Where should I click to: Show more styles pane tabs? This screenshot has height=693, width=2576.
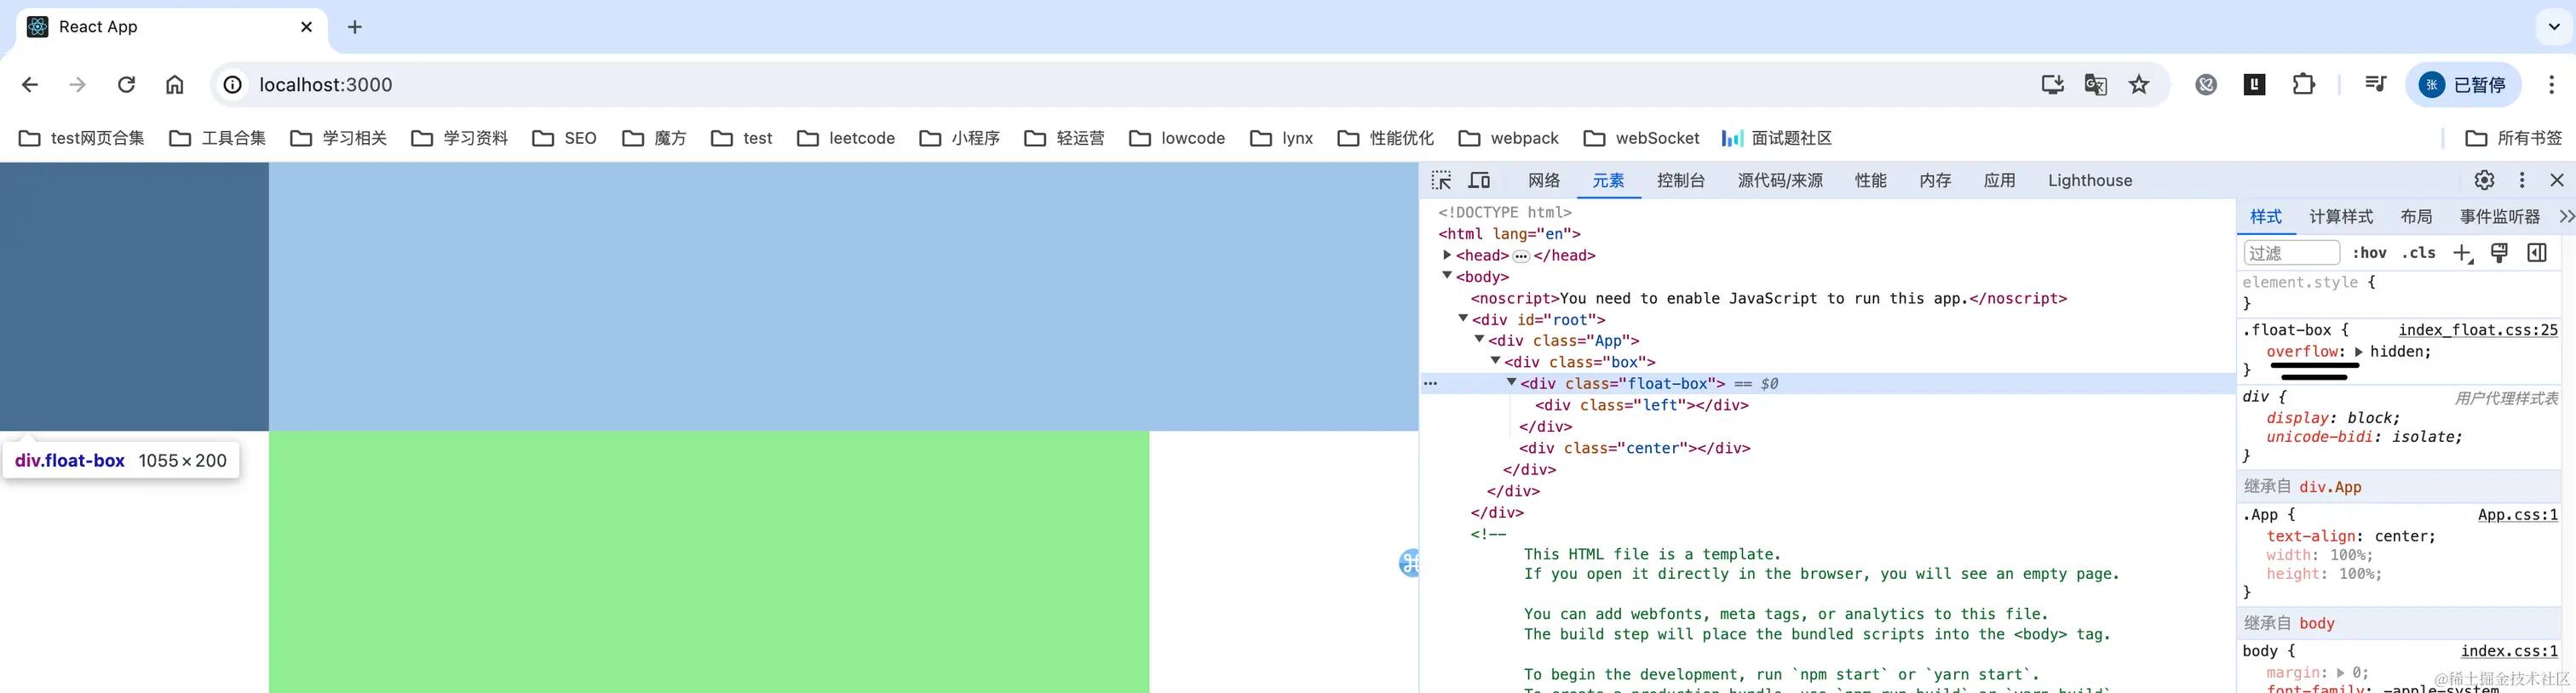click(2566, 216)
